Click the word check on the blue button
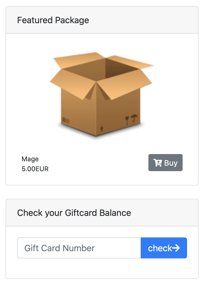The width and height of the screenshot is (208, 286). point(160,248)
